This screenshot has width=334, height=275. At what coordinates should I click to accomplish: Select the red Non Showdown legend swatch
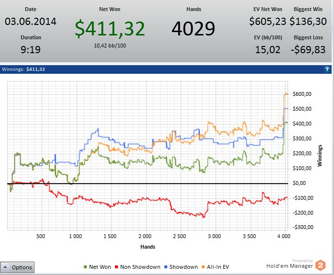coord(116,267)
